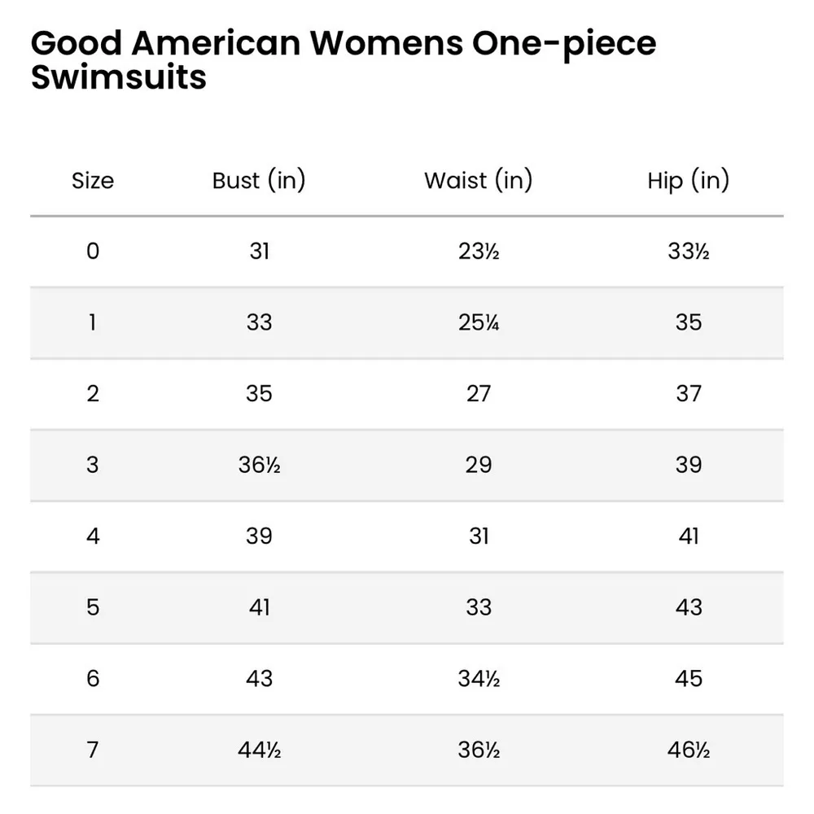Click bust value 36½ for size 3
The width and height of the screenshot is (814, 814).
[259, 465]
